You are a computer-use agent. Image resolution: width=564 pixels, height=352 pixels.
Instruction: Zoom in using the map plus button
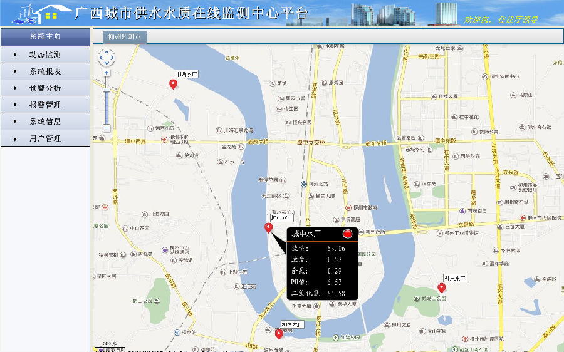click(107, 73)
